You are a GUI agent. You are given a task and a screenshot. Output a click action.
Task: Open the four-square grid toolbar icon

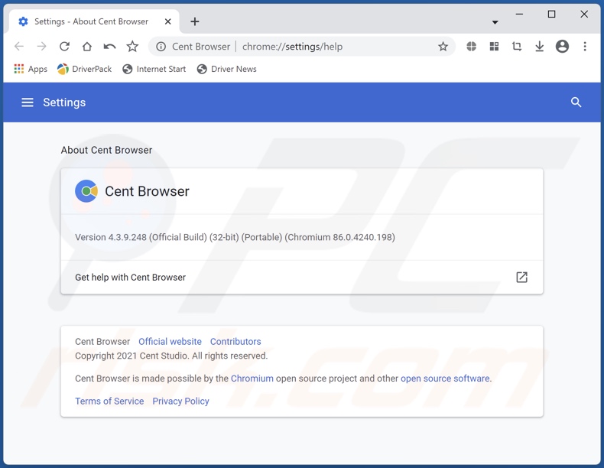pos(494,47)
